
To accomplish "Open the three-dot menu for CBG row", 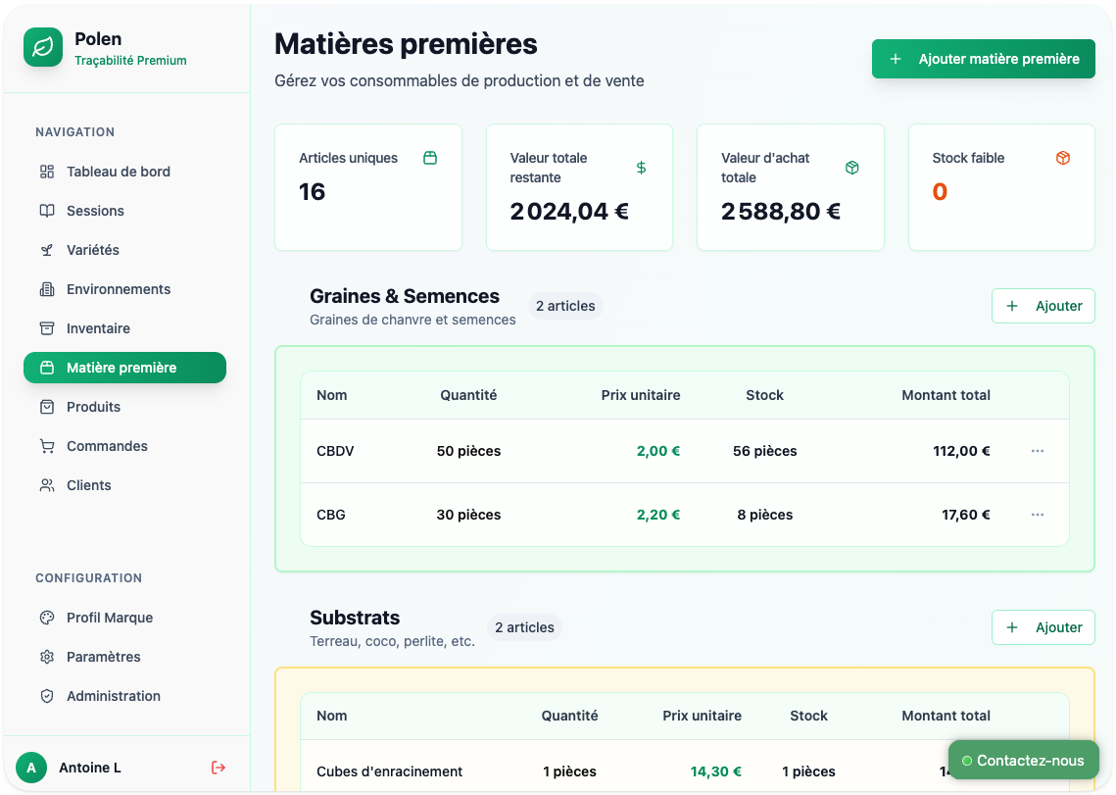I will click(x=1038, y=515).
